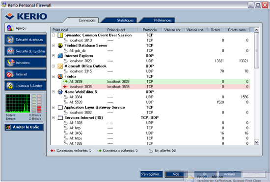Click the Namo WebEditor 5 icon
Image resolution: width=270 pixels, height=182 pixels.
tap(60, 92)
